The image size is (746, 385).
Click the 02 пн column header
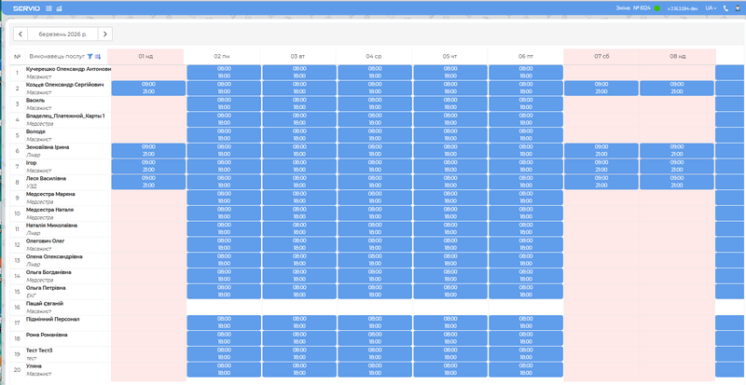222,56
